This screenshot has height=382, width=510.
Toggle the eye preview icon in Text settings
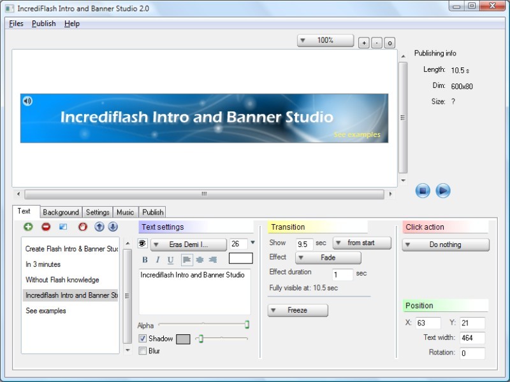[x=142, y=243]
